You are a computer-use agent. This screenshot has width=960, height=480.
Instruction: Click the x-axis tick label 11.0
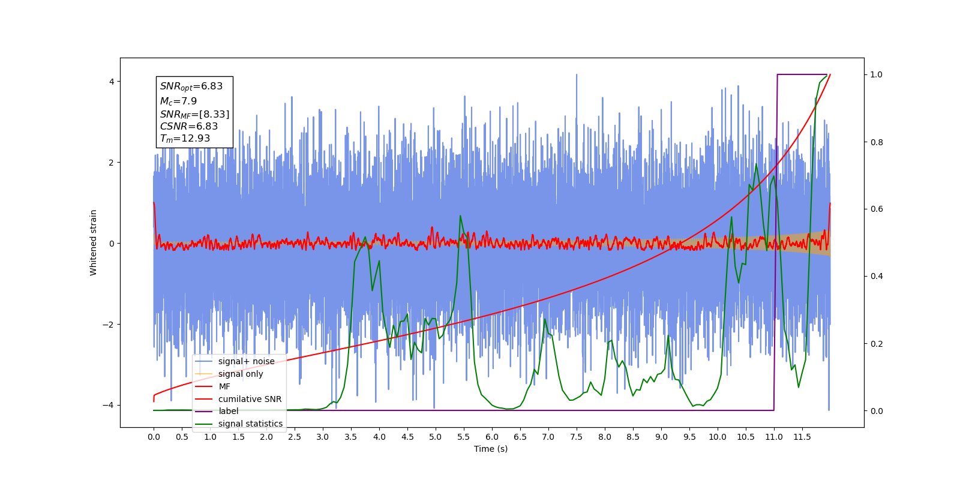pyautogui.click(x=774, y=437)
